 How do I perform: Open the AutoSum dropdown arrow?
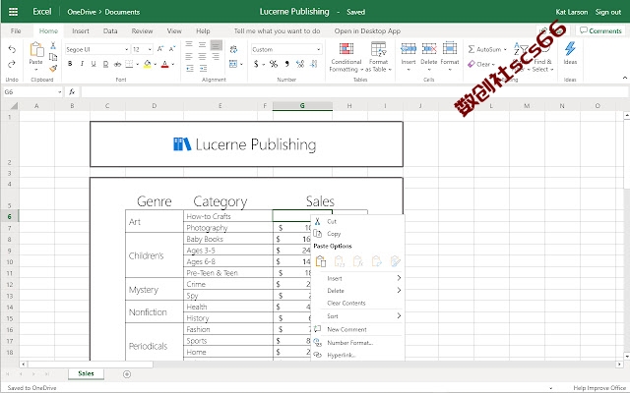tap(505, 49)
